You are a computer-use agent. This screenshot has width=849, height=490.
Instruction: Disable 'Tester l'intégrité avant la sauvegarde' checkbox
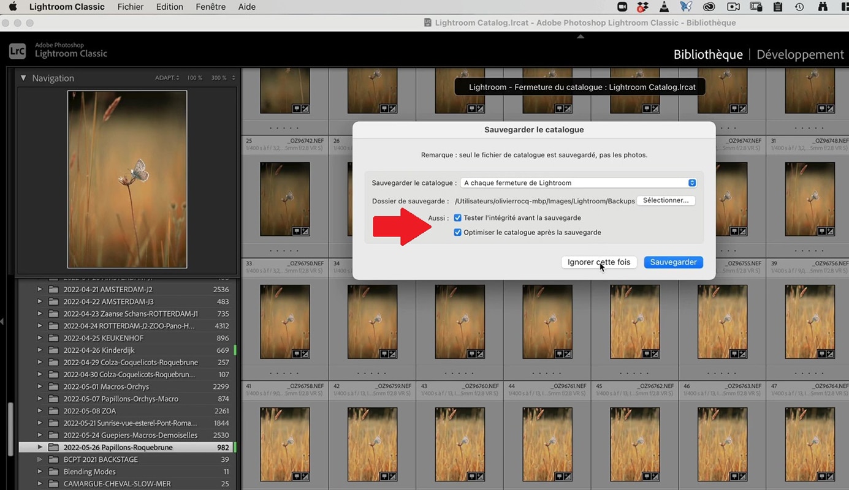click(x=457, y=218)
